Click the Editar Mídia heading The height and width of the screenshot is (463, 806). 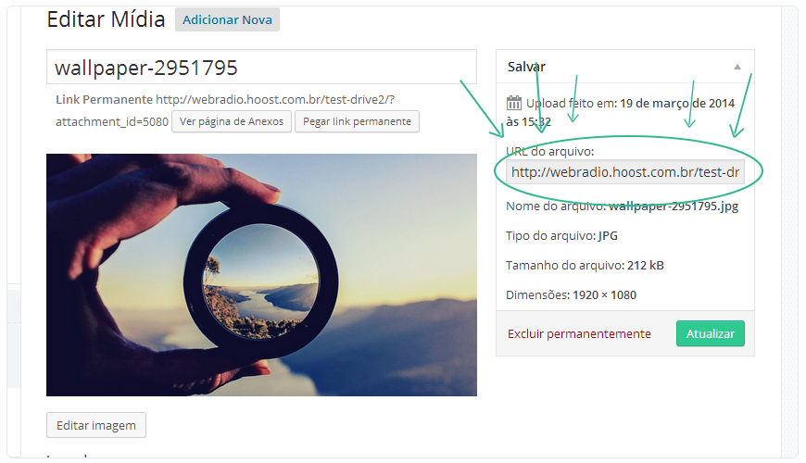pos(106,19)
